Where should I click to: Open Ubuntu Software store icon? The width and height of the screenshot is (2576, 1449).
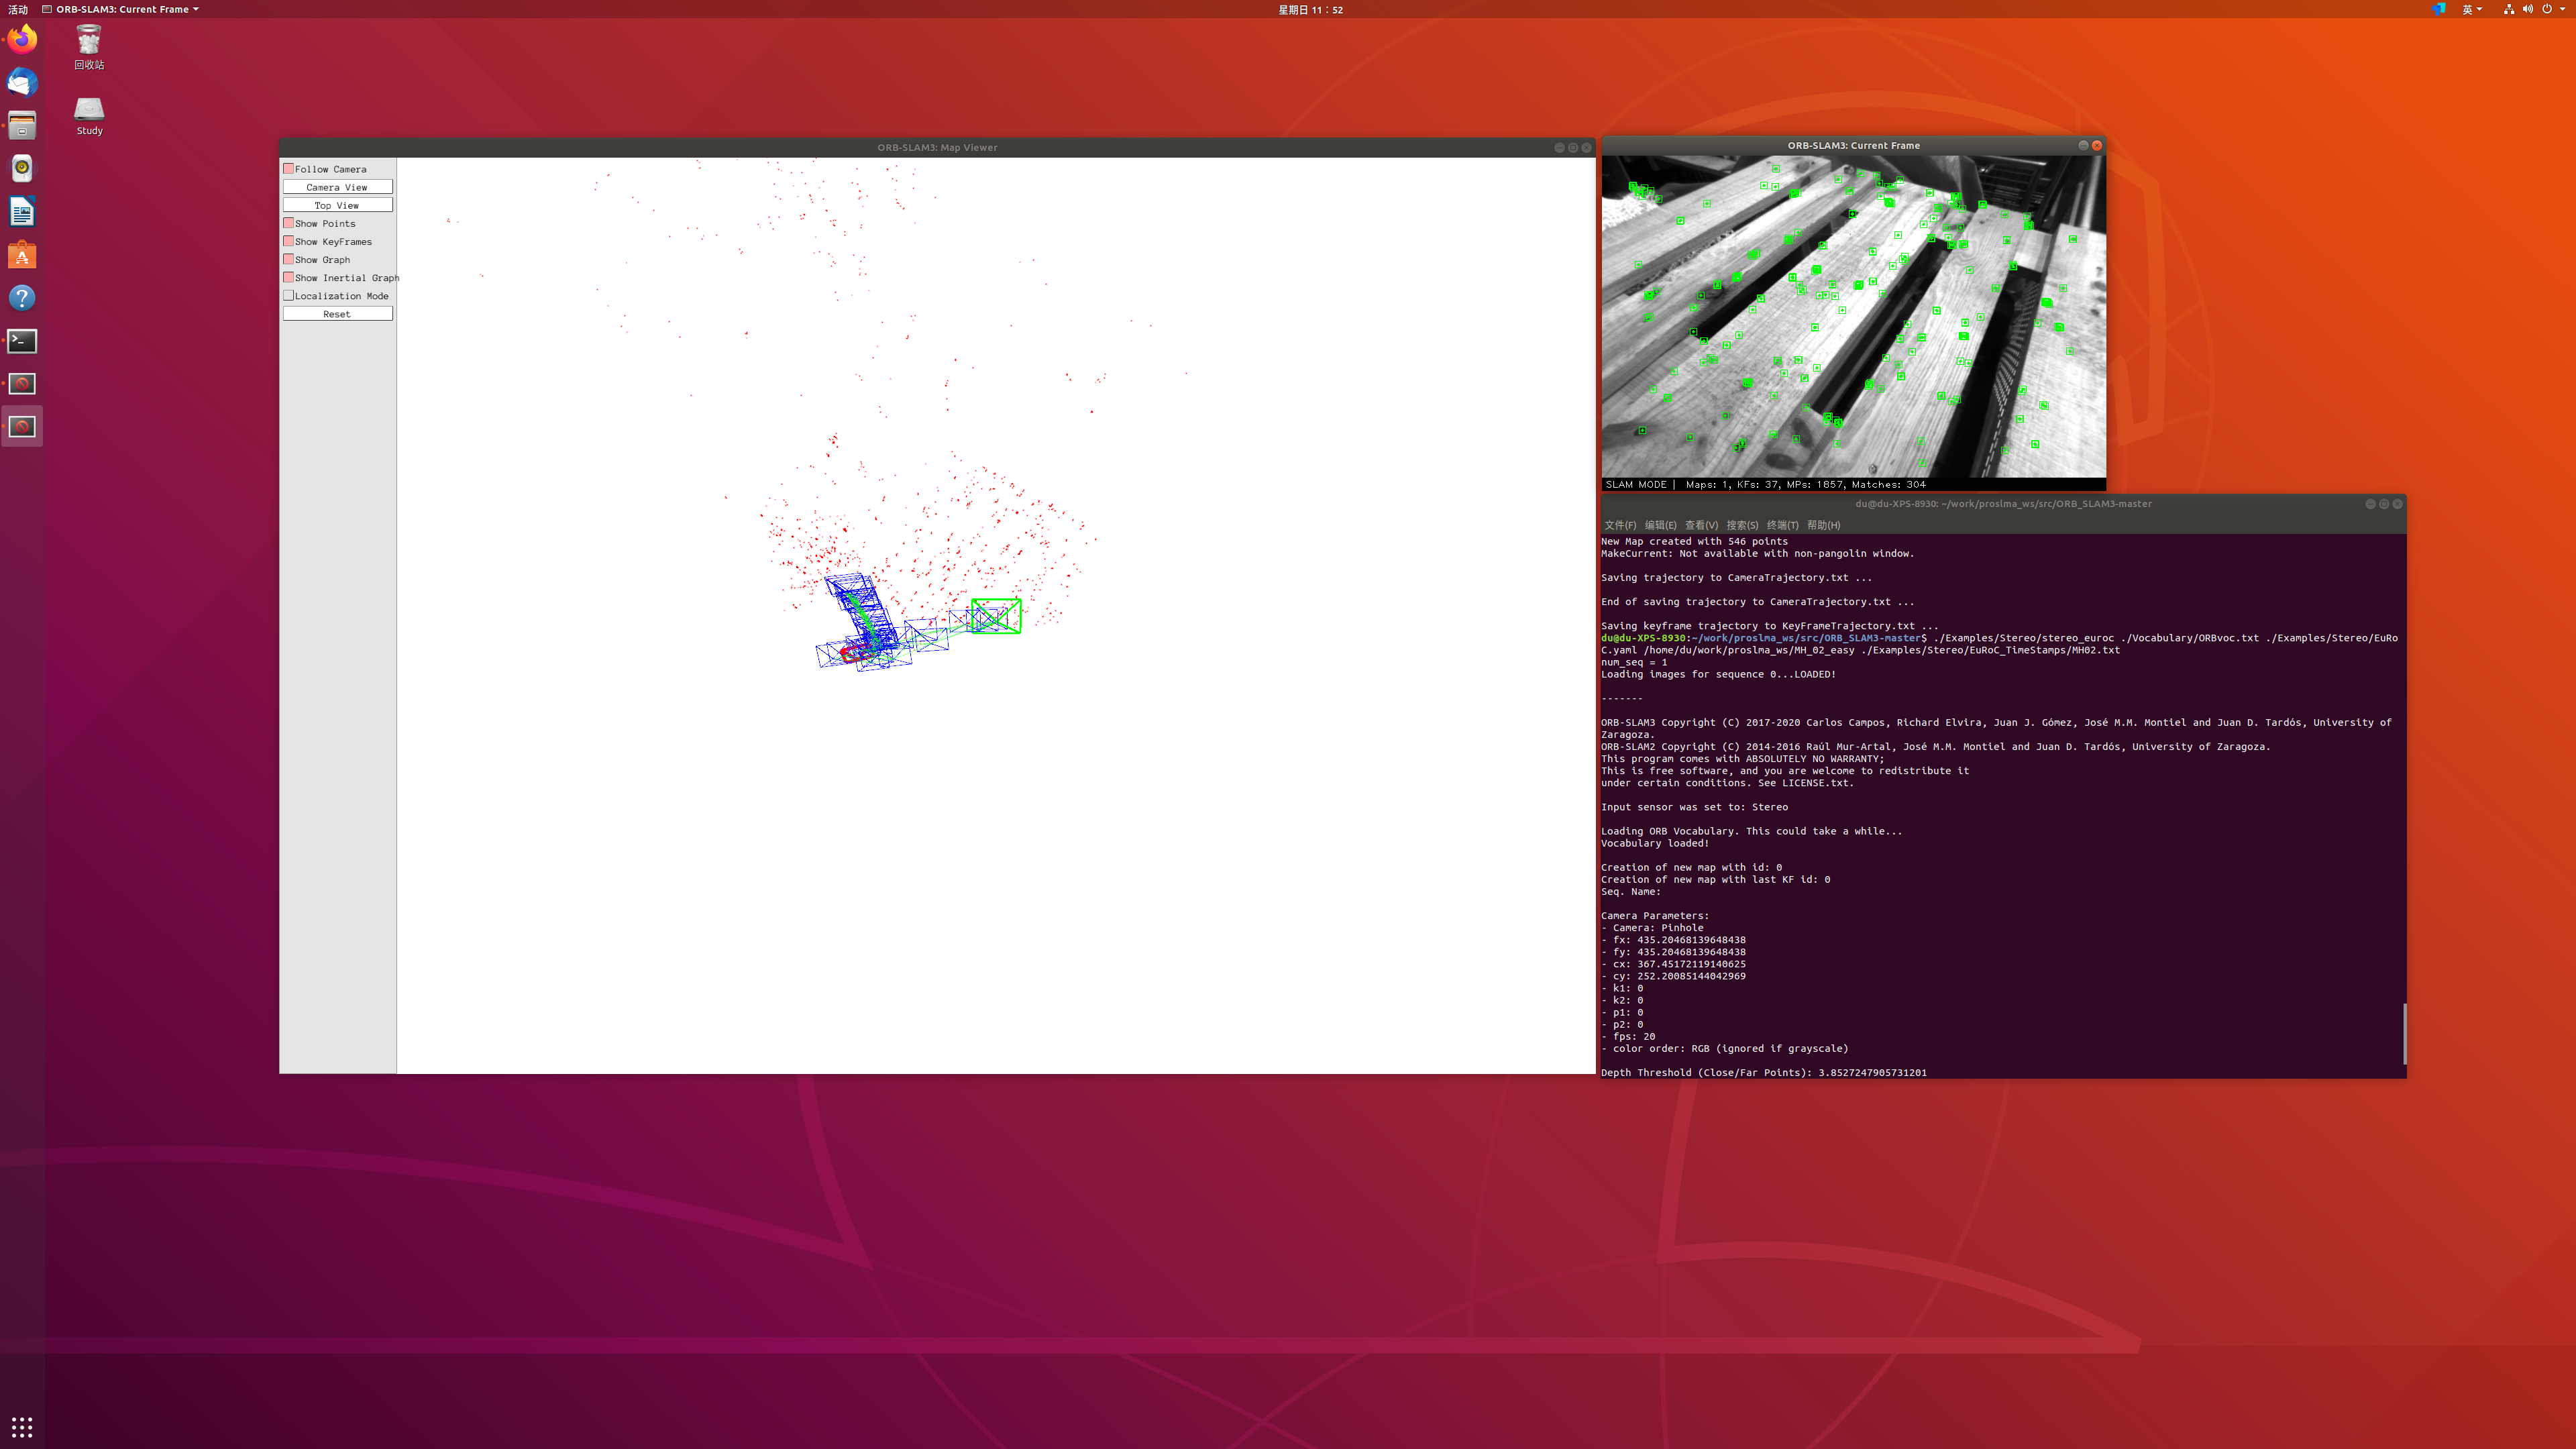pos(22,256)
